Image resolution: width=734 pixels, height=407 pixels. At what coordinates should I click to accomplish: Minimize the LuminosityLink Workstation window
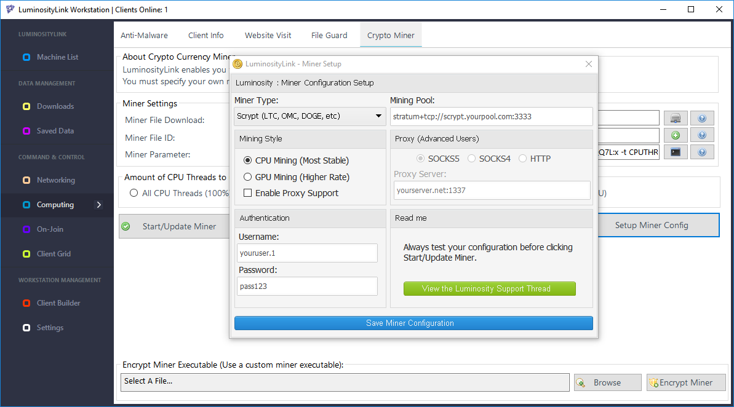(x=663, y=9)
